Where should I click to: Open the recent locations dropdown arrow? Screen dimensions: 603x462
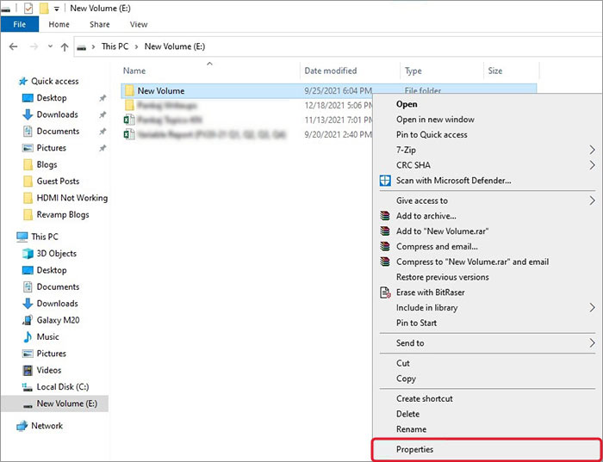(x=50, y=46)
